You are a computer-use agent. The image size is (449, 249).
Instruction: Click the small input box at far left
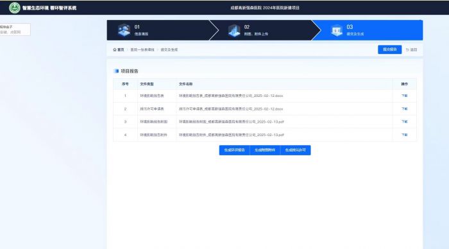click(x=15, y=30)
